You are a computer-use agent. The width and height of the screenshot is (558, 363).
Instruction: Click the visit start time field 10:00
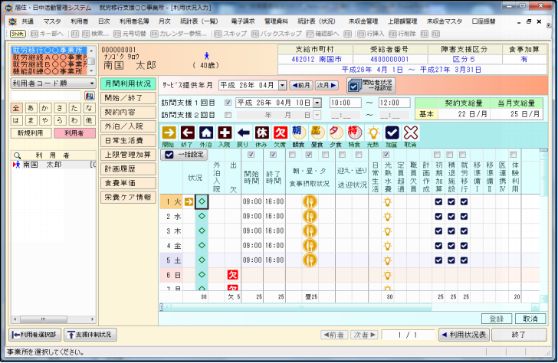[x=345, y=103]
